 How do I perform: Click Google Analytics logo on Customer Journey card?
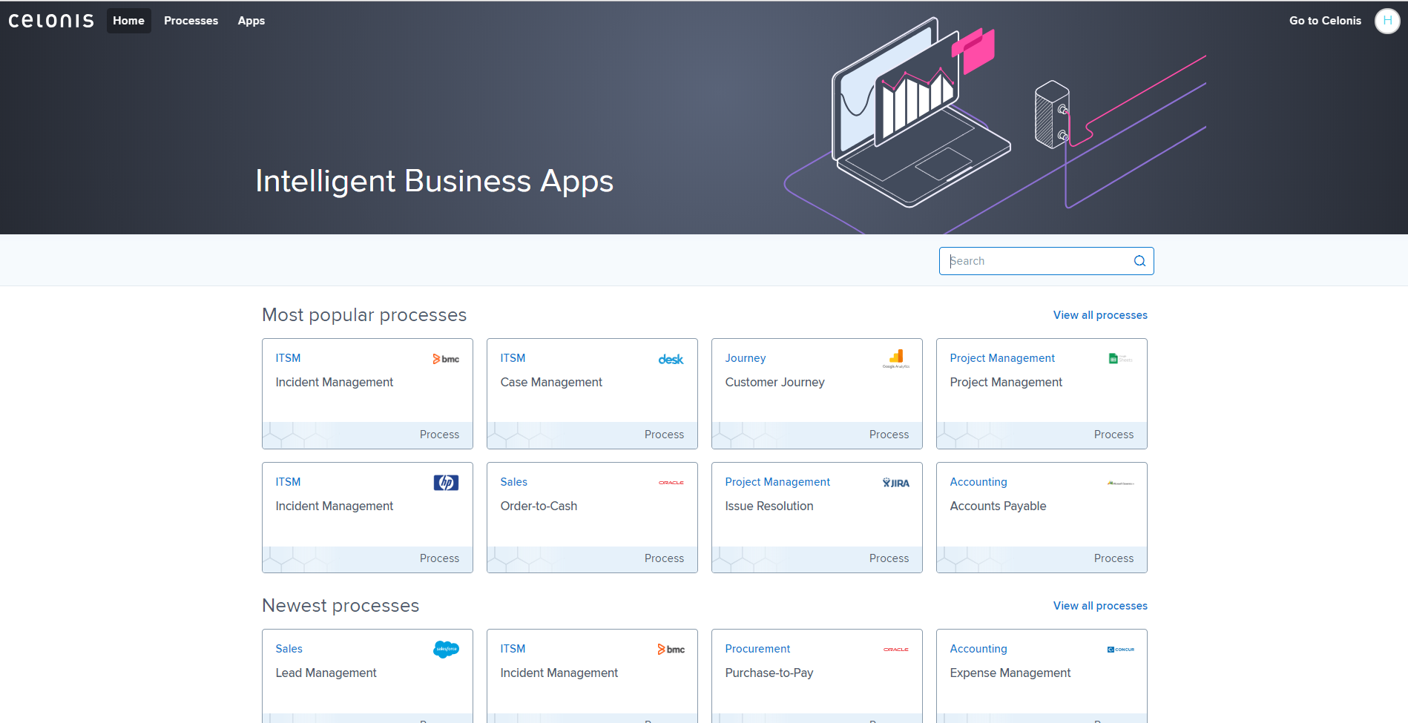[x=896, y=359]
